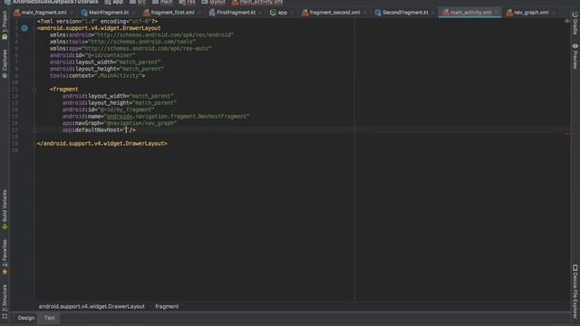
Task: Switch the editor to Text view
Action: (50, 318)
